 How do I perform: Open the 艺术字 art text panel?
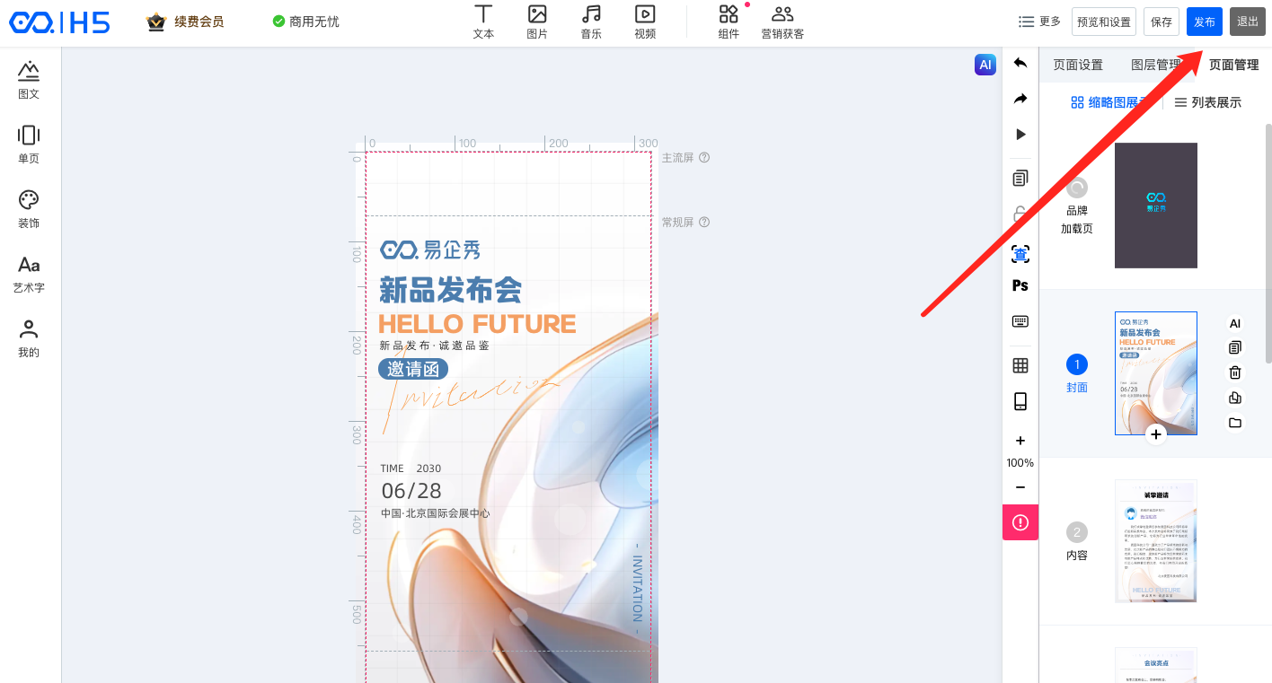point(29,274)
